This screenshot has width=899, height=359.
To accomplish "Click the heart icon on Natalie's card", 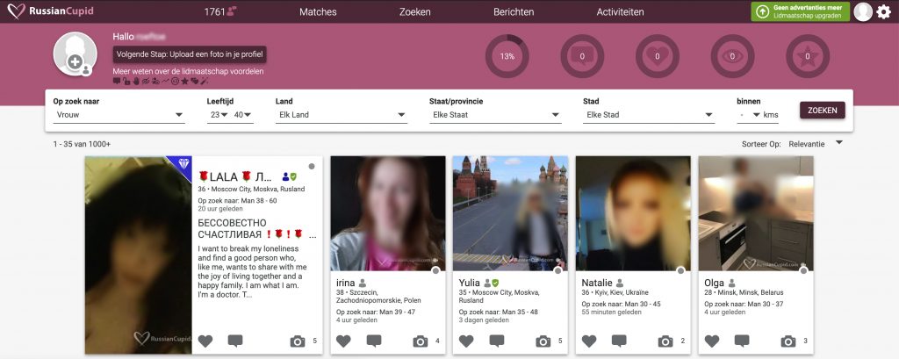I will (589, 341).
